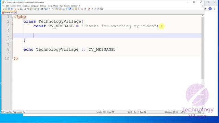
Task: Toggle the Document Map panel icon
Action: click(76, 9)
